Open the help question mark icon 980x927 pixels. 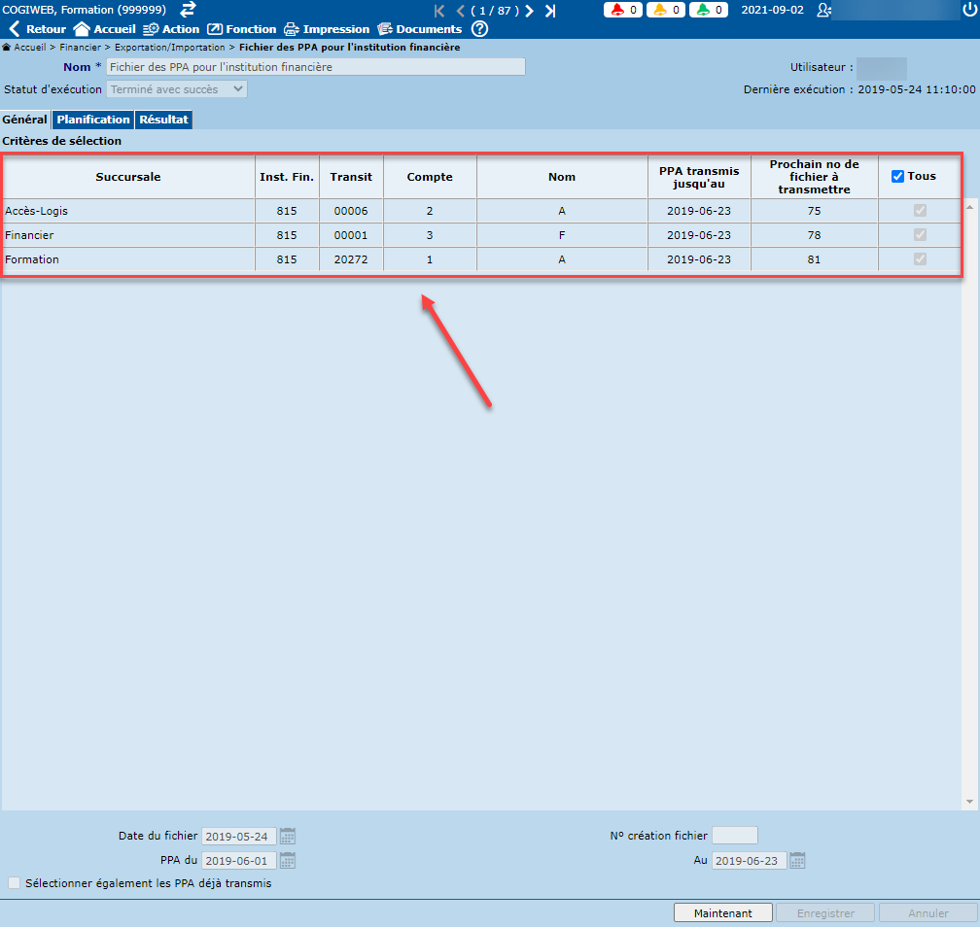coord(479,29)
